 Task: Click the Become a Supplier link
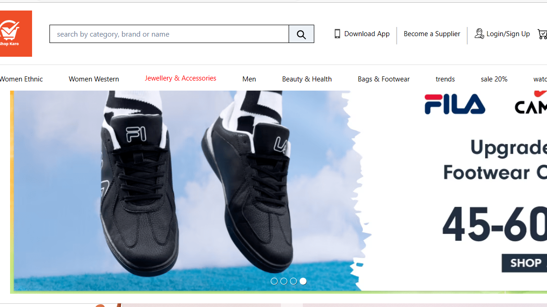coord(432,34)
